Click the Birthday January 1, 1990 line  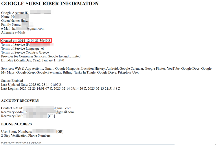pos(32,60)
